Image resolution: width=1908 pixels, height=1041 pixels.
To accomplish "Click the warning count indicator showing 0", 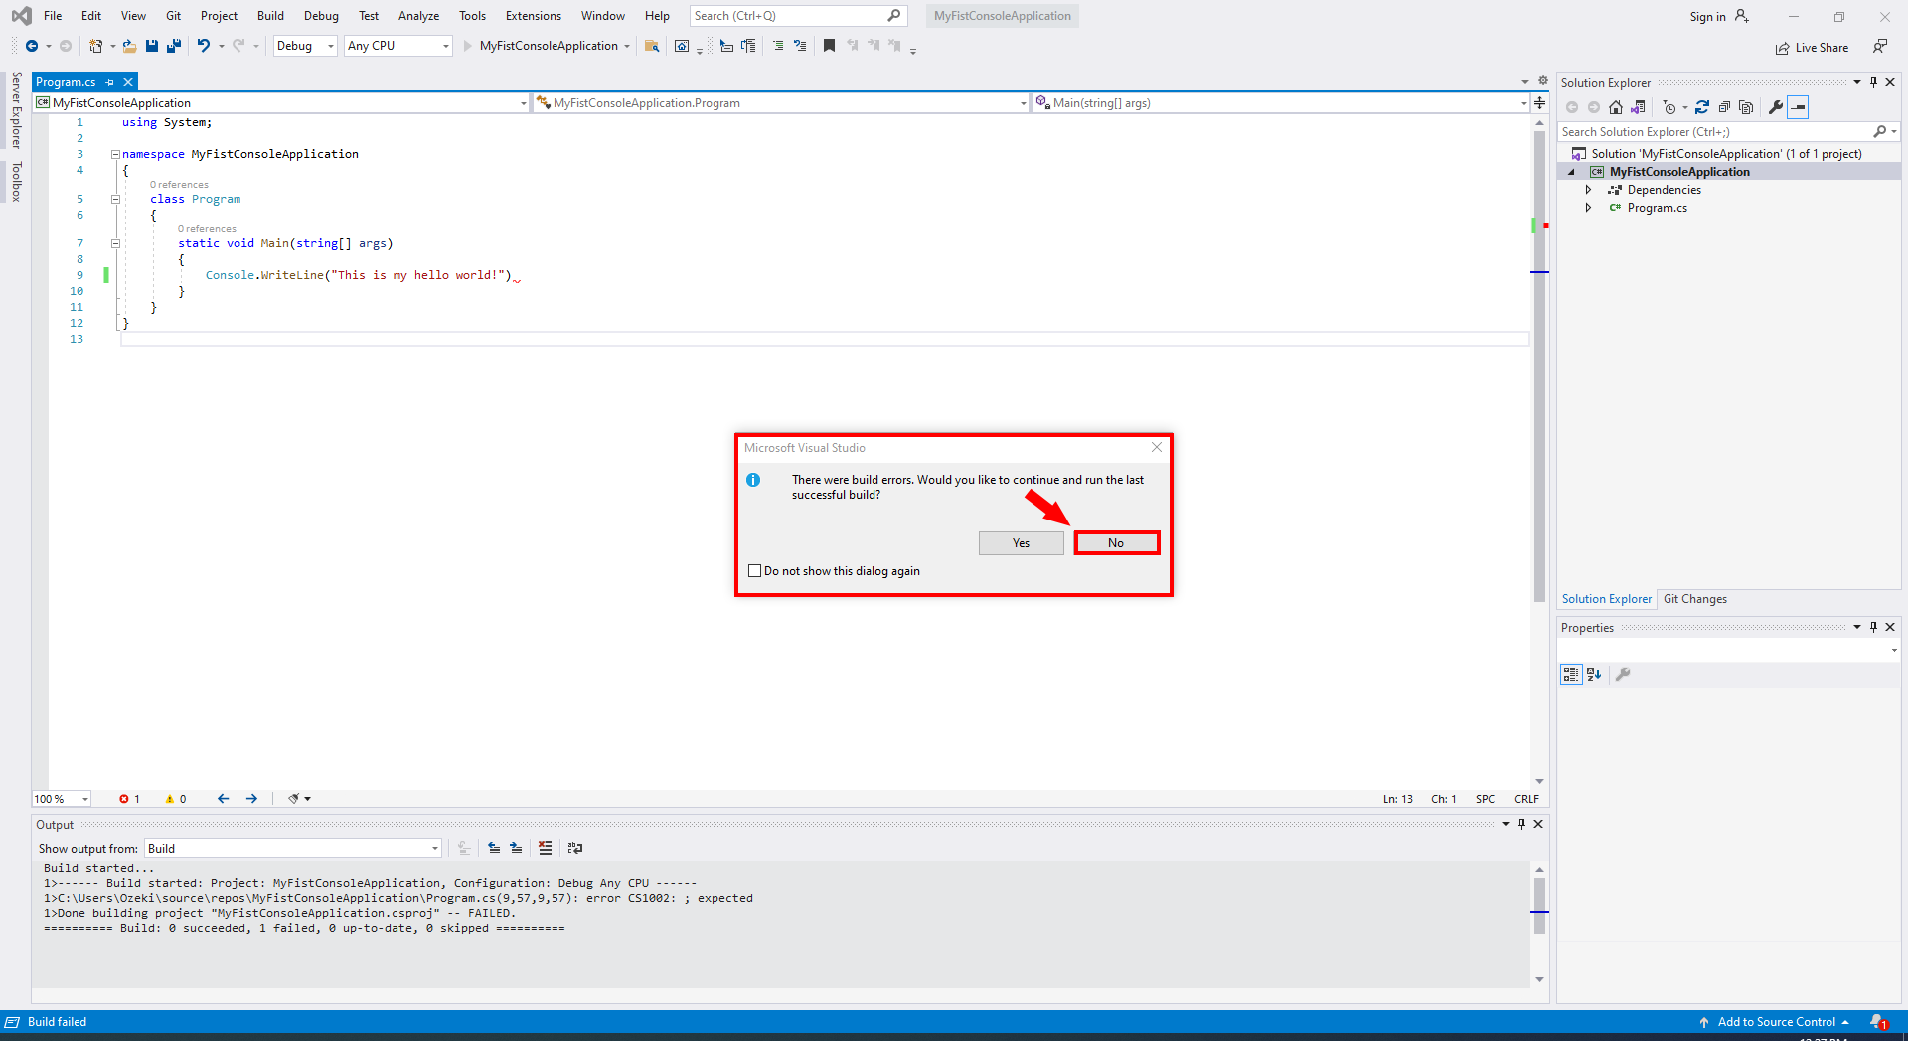I will point(176,799).
